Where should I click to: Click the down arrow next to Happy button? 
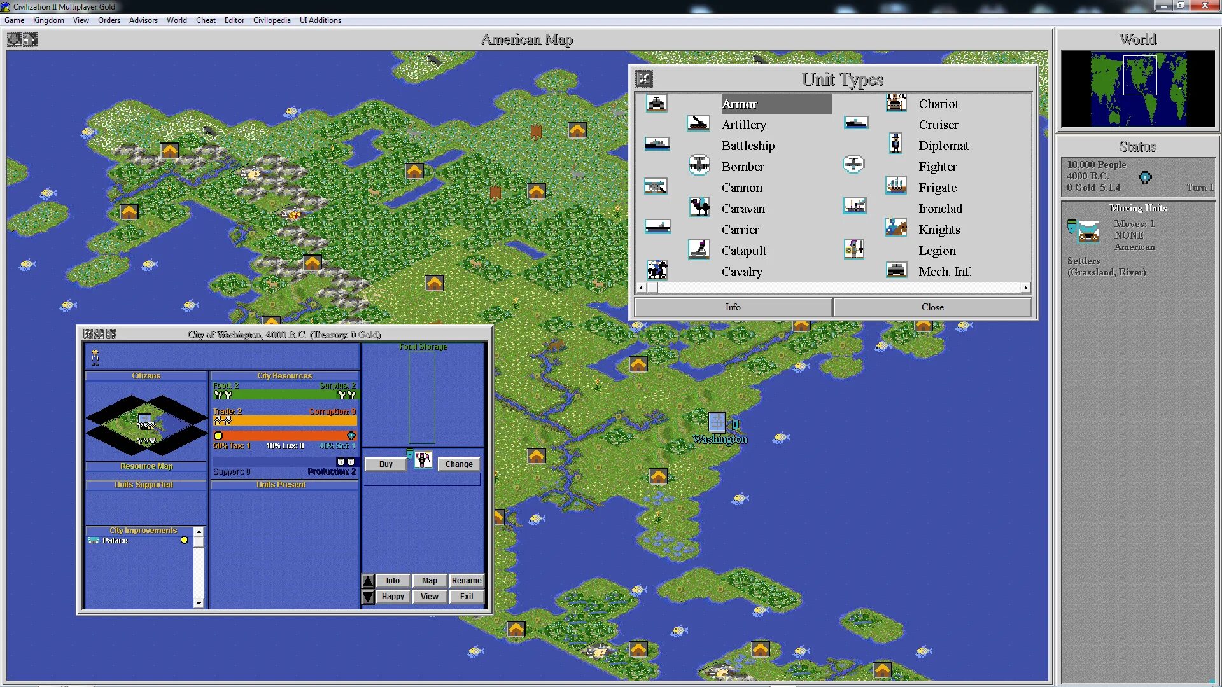point(368,597)
